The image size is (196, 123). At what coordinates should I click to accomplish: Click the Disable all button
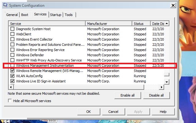tap(156, 95)
